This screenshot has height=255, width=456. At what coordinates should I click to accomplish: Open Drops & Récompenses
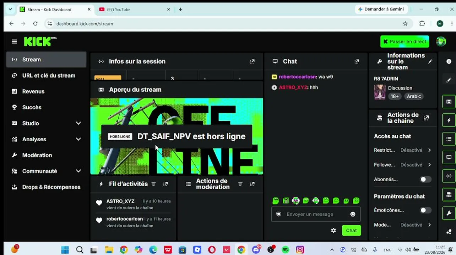(x=46, y=187)
